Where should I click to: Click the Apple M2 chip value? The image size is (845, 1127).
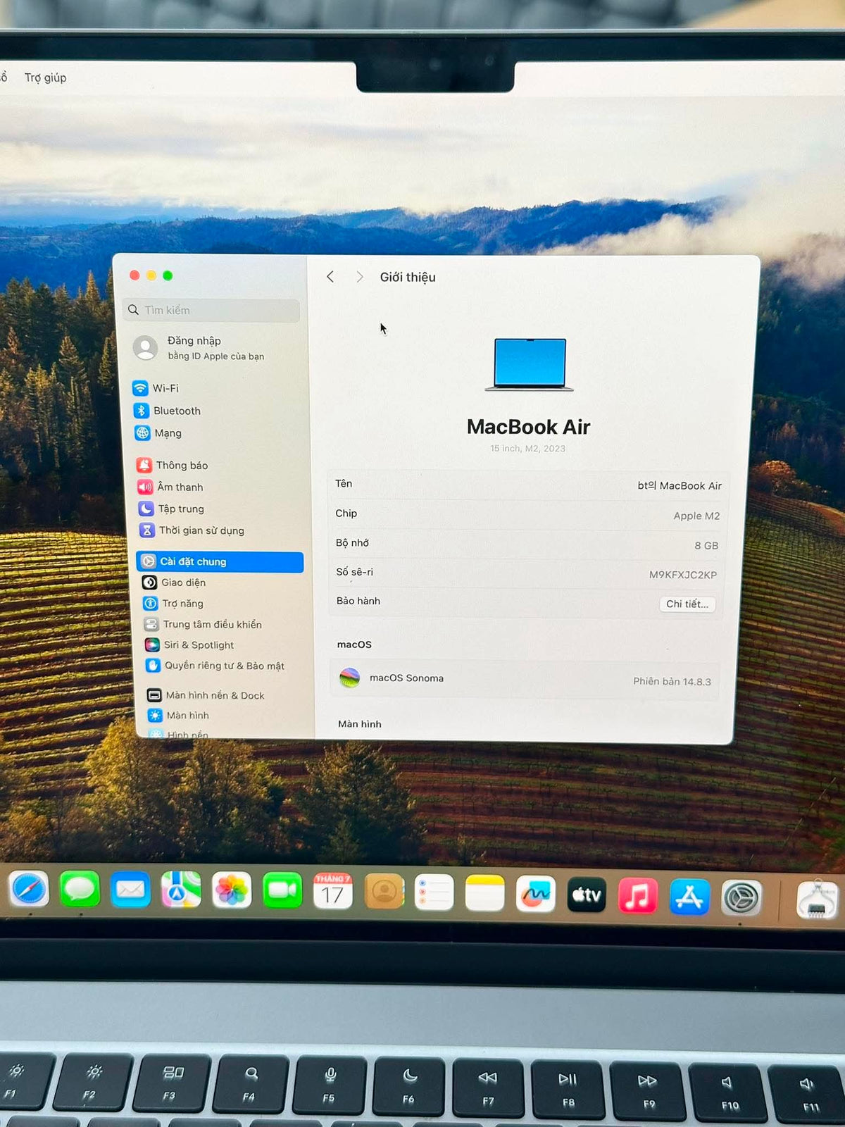point(696,516)
